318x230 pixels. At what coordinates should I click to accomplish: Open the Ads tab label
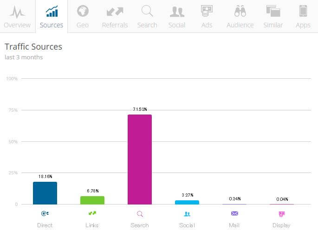[x=207, y=25]
